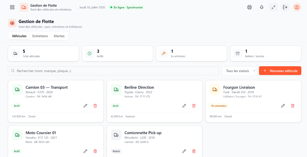Click the grey truck icon on Camionnette Pick-up card
This screenshot has height=157, width=307.
pyautogui.click(x=116, y=135)
